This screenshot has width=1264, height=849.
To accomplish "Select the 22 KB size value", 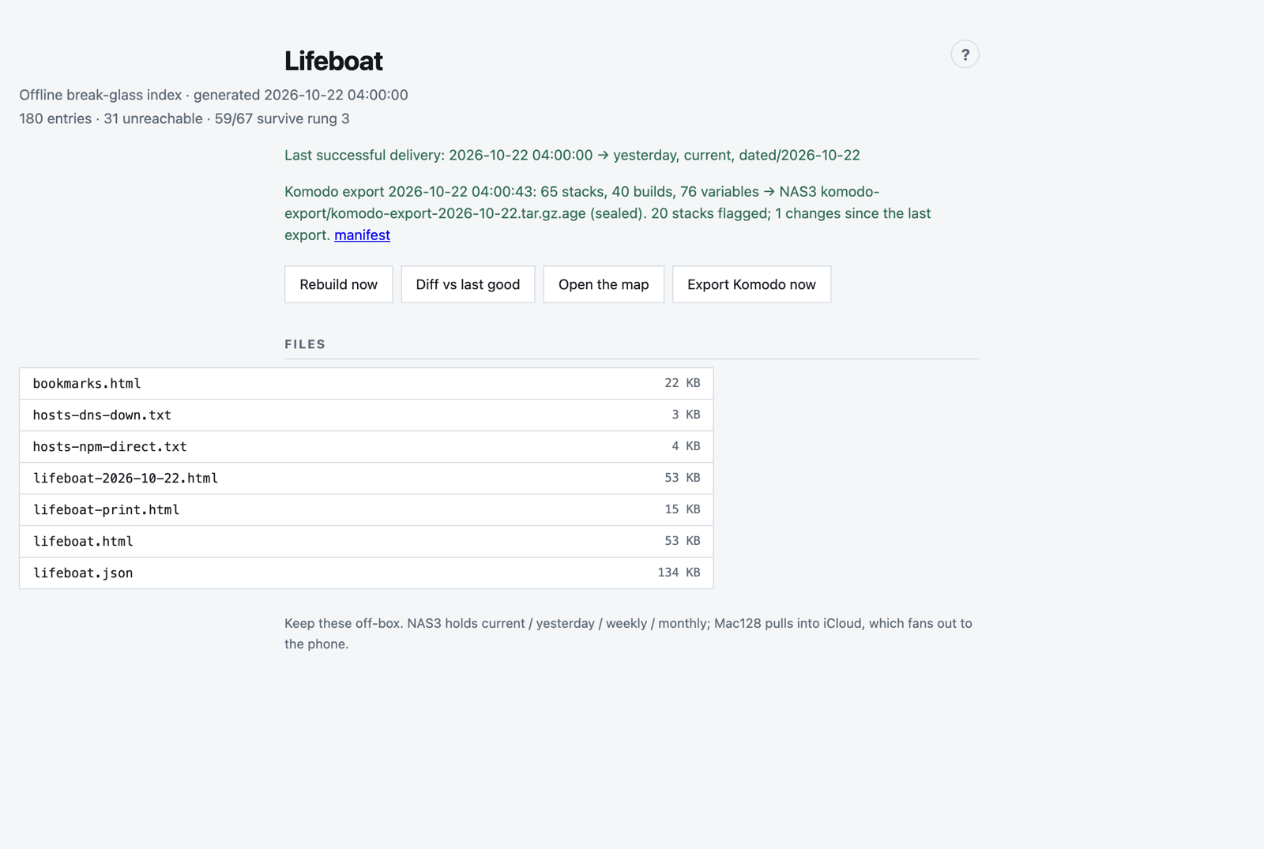I will [683, 383].
